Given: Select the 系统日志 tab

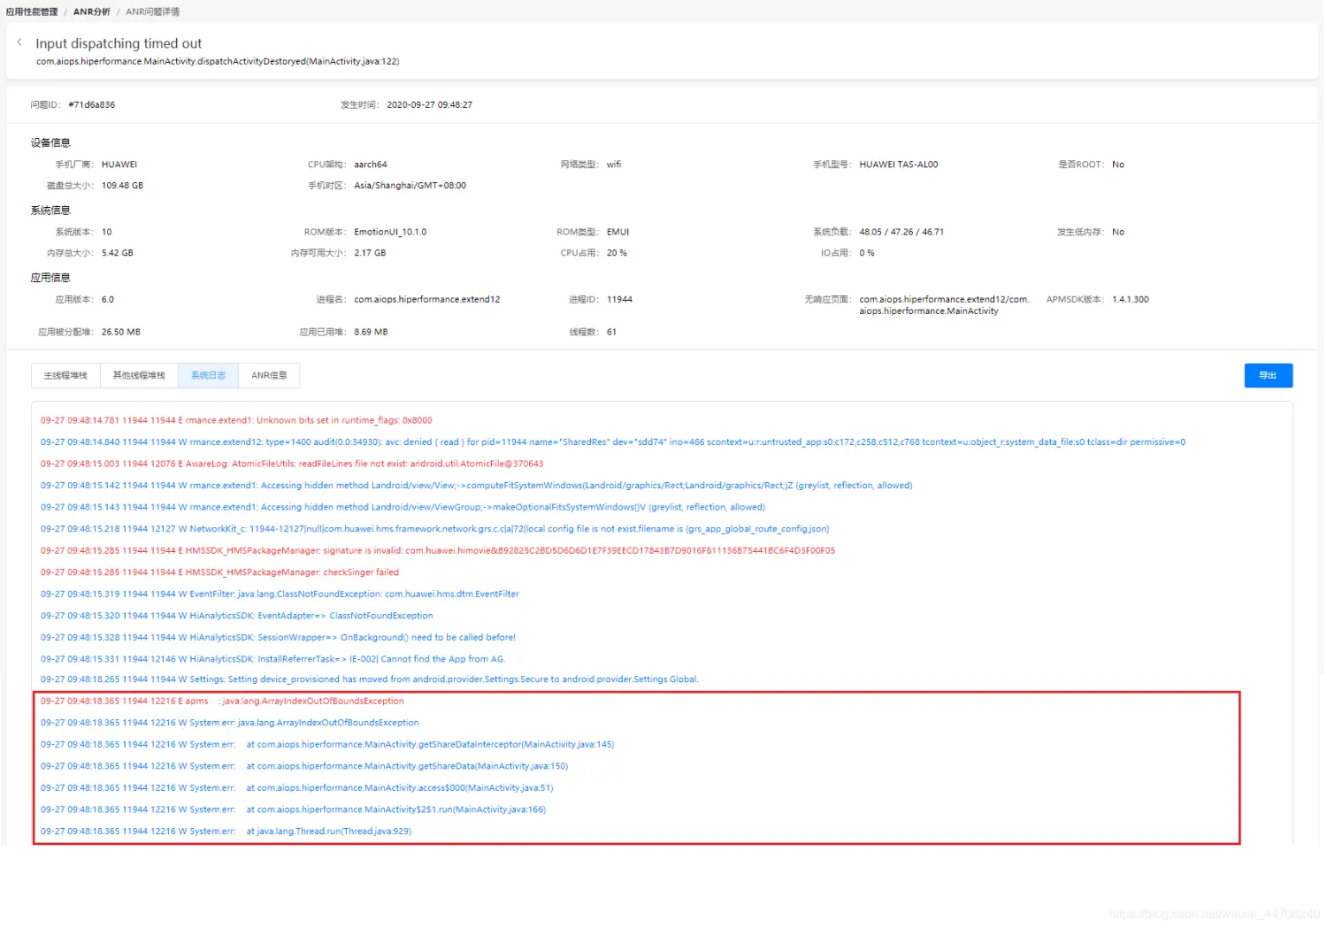Looking at the screenshot, I should 208,376.
